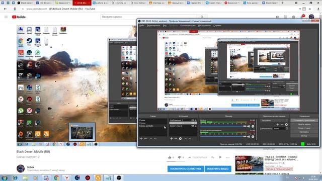Select scene Стрим мобайл in Scenes list
This screenshot has height=181, width=322.
(x=153, y=126)
